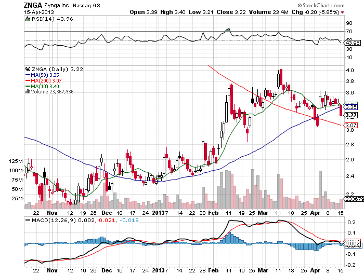Click the last red candle for 15 April

point(341,111)
